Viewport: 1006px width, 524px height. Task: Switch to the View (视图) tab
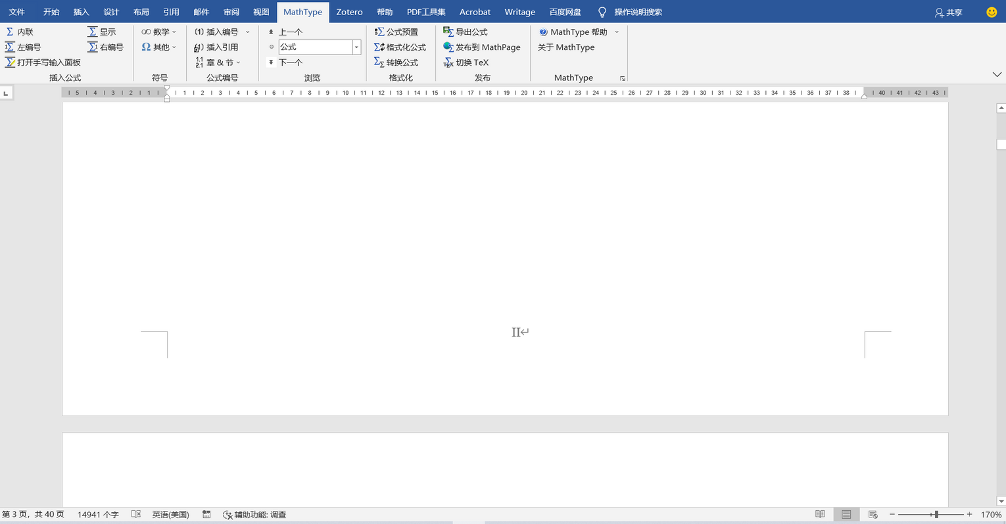click(261, 12)
